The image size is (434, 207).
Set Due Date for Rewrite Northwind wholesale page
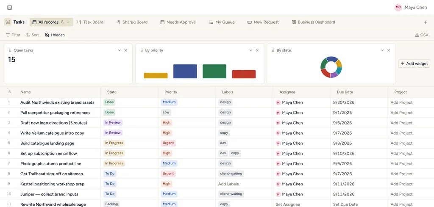(345, 204)
